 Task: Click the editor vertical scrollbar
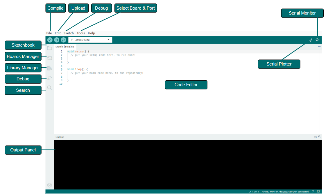[321, 91]
